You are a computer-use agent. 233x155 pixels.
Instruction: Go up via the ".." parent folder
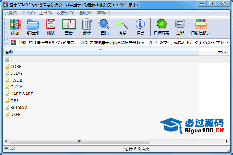[x=11, y=59]
